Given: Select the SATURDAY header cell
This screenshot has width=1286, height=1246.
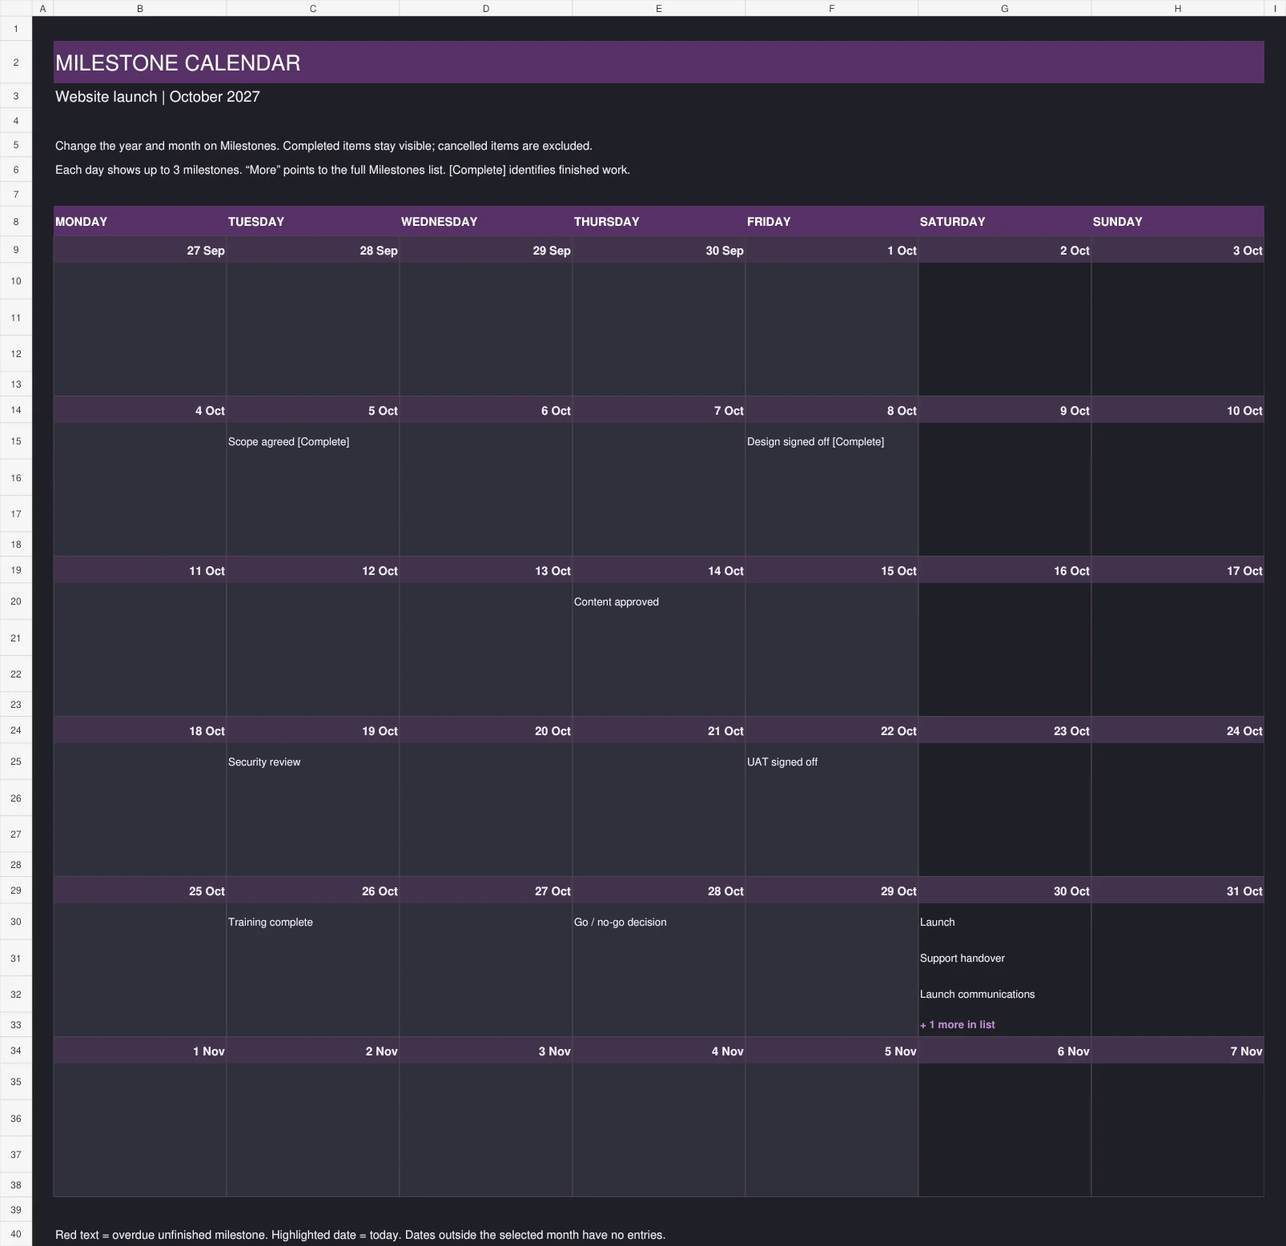Looking at the screenshot, I should point(1005,221).
